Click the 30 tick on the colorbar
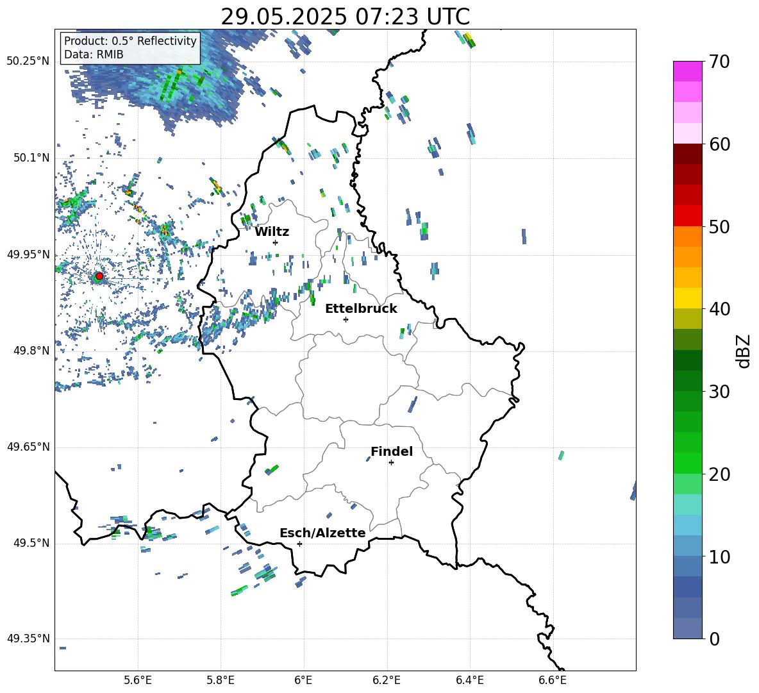Screen dimensions: 759x693 [x=719, y=392]
